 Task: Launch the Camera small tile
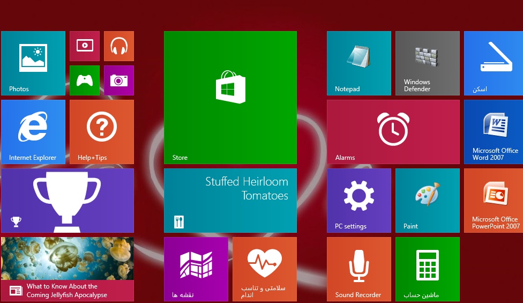click(119, 80)
